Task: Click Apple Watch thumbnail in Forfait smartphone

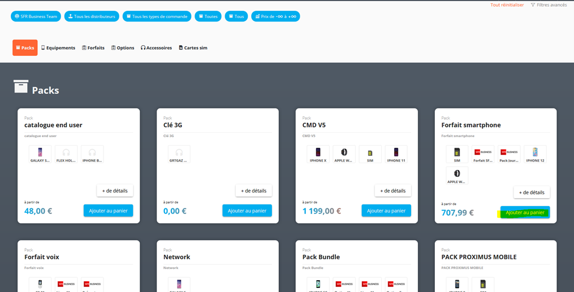Action: point(457,176)
